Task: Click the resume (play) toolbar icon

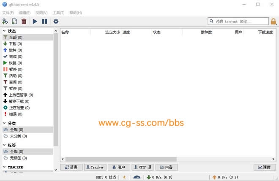Action: tap(35, 21)
